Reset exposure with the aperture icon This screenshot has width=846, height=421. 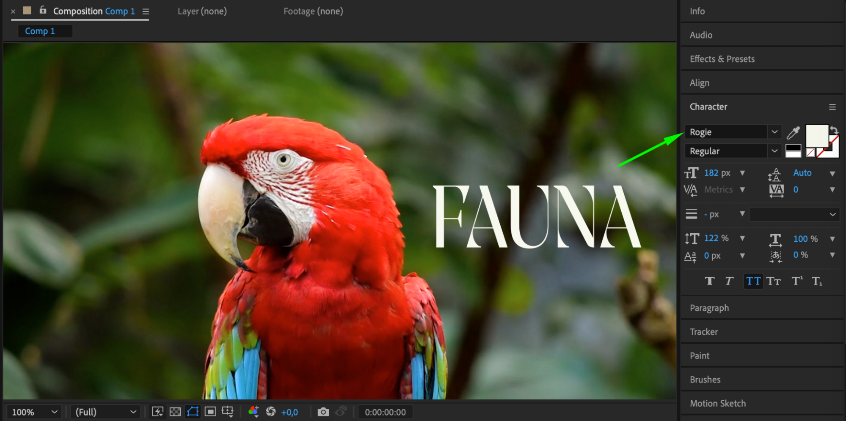(271, 412)
